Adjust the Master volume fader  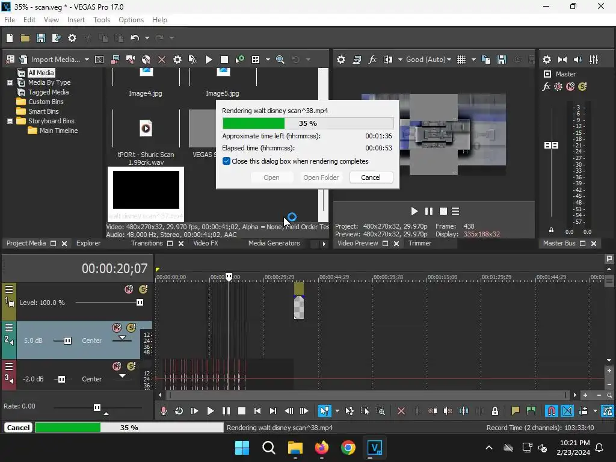click(551, 146)
